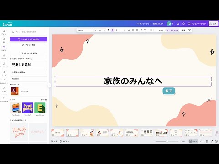Open the zoom percentage dropdown
The width and height of the screenshot is (219, 164).
[x=183, y=141]
